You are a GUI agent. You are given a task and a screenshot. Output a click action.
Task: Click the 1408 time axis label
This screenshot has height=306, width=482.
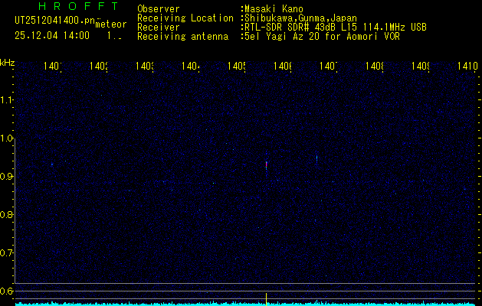pos(375,66)
